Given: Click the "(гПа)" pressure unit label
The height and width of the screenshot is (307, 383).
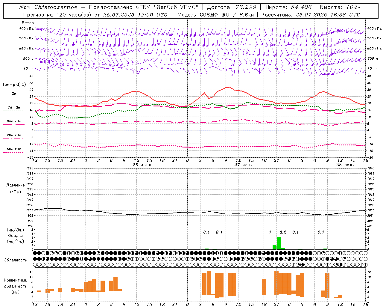Looking at the screenshot, I should (x=16, y=192).
